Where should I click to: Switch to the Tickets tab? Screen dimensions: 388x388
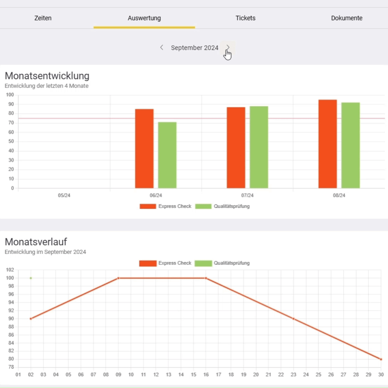245,18
